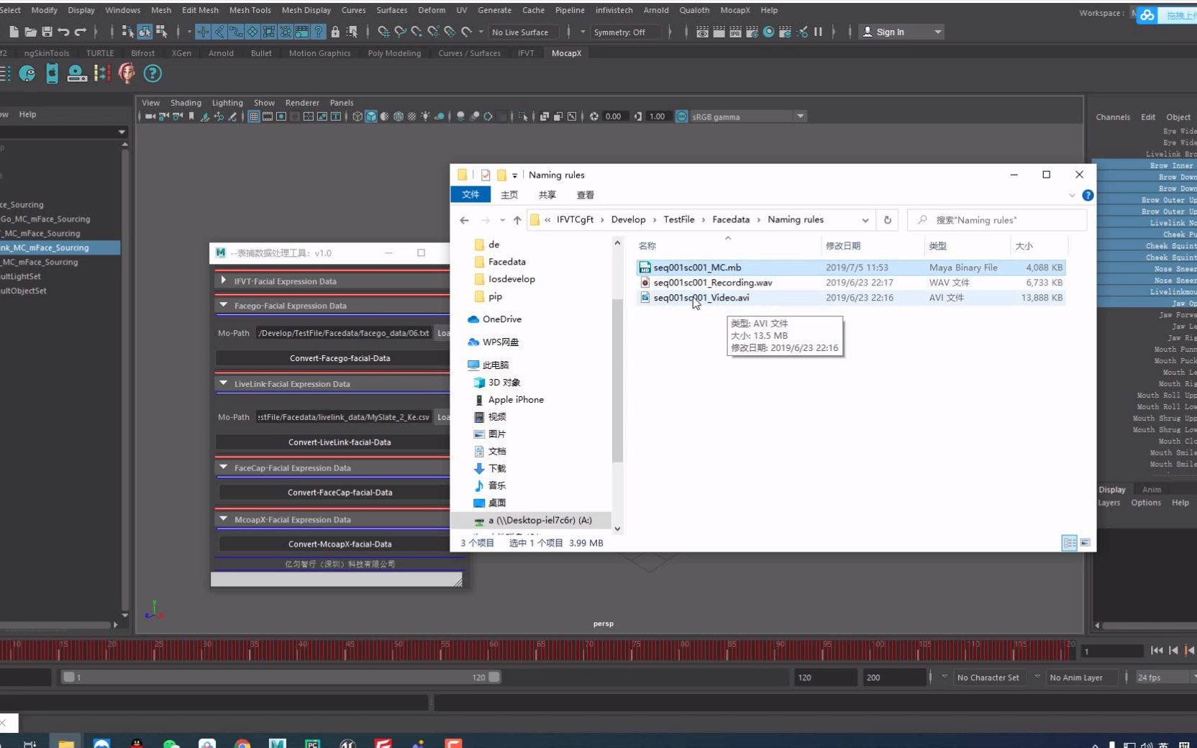
Task: Switch to the Arnold shelf tab
Action: [x=221, y=53]
